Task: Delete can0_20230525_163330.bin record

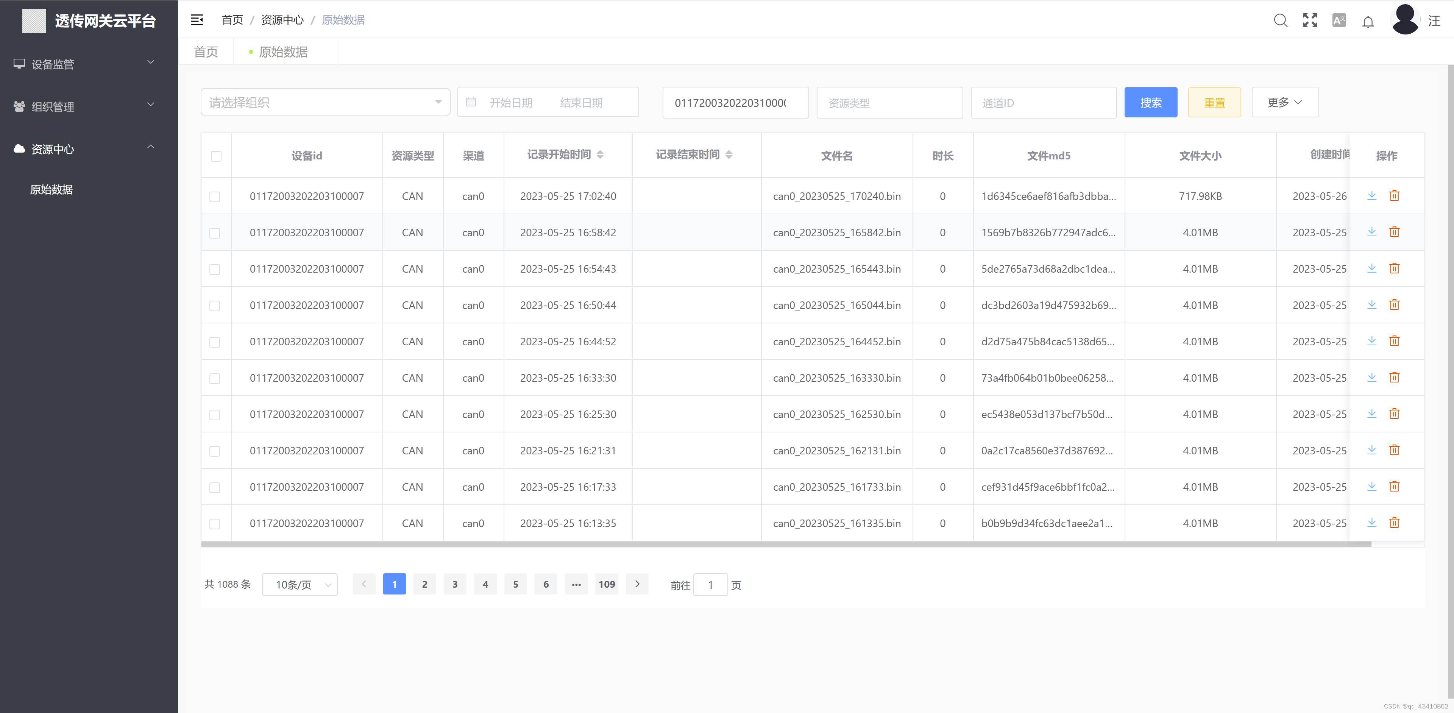Action: point(1394,377)
